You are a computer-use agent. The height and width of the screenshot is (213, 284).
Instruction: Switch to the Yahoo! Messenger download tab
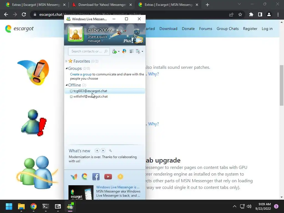[x=102, y=5]
